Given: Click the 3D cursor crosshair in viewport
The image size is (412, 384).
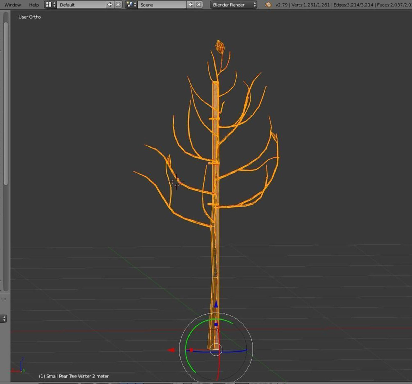Looking at the screenshot, I should coord(176,182).
